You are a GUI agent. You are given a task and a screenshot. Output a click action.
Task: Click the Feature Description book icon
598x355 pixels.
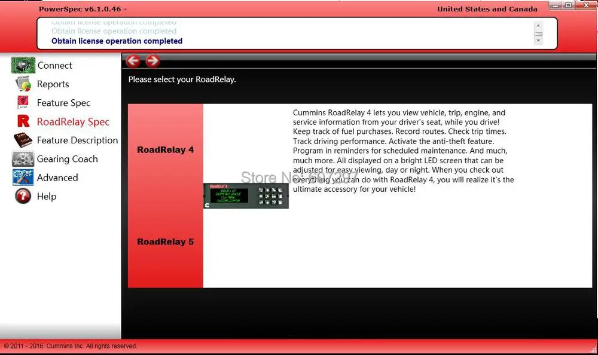(x=23, y=140)
